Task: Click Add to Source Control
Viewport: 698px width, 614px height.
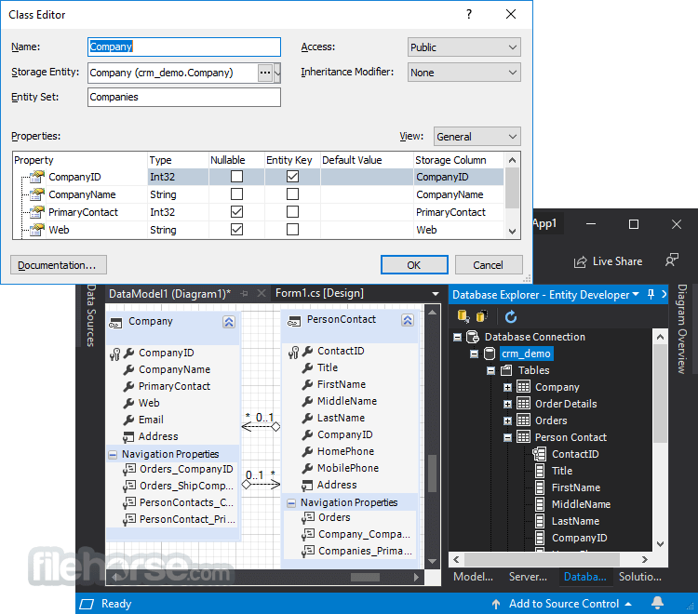Action: pyautogui.click(x=564, y=604)
